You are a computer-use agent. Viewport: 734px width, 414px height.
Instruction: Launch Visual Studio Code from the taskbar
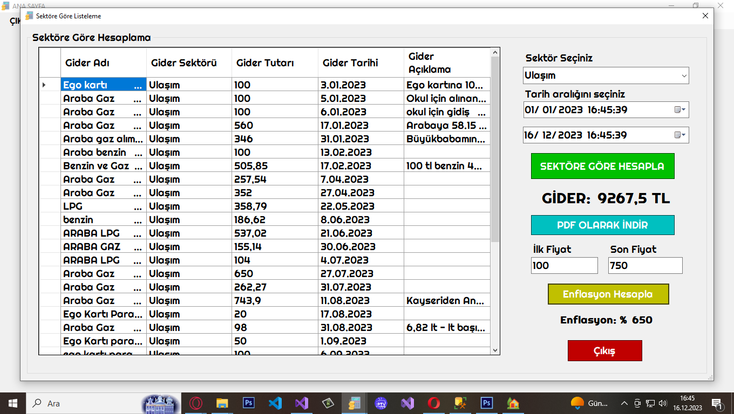(x=275, y=403)
